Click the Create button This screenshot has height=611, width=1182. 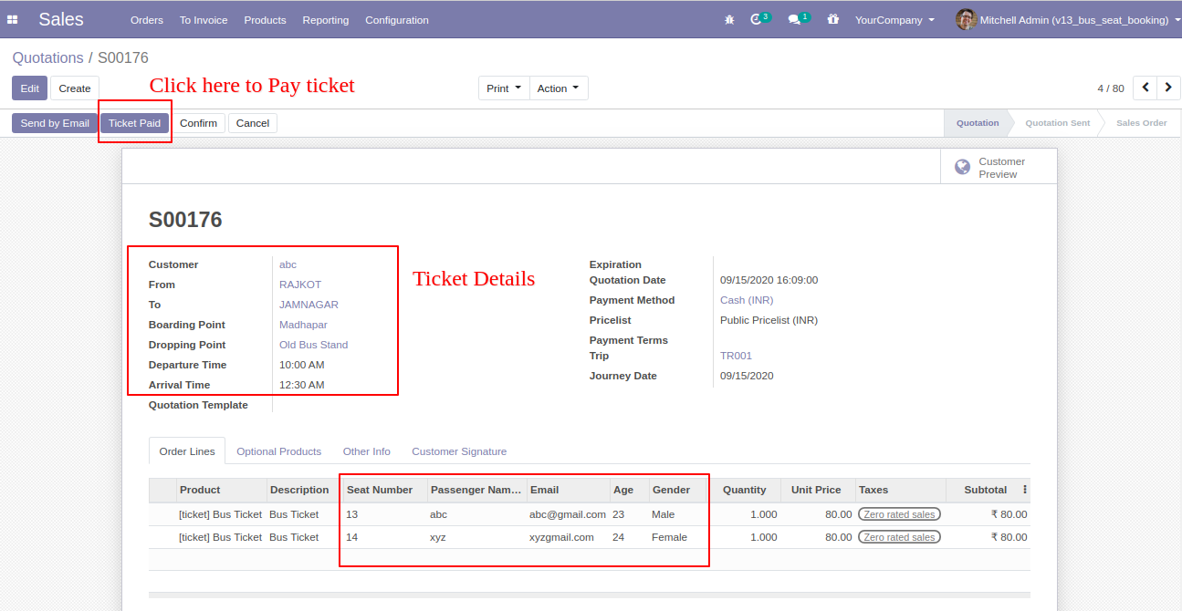pyautogui.click(x=75, y=88)
